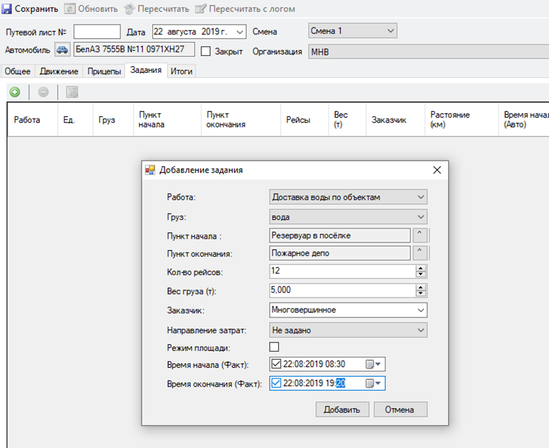This screenshot has height=448, width=549.
Task: Switch to the Итоги tab
Action: tap(182, 72)
